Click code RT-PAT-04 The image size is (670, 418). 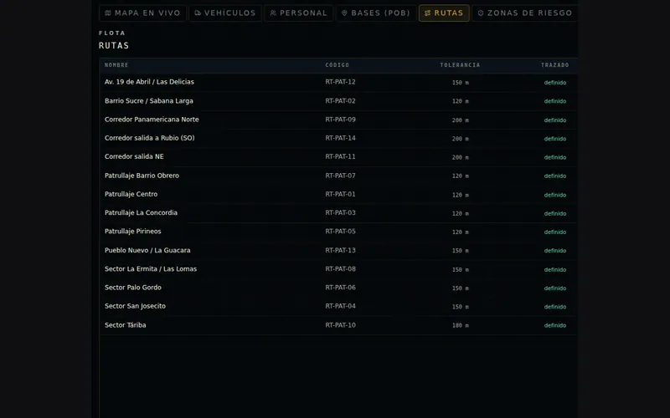[340, 306]
